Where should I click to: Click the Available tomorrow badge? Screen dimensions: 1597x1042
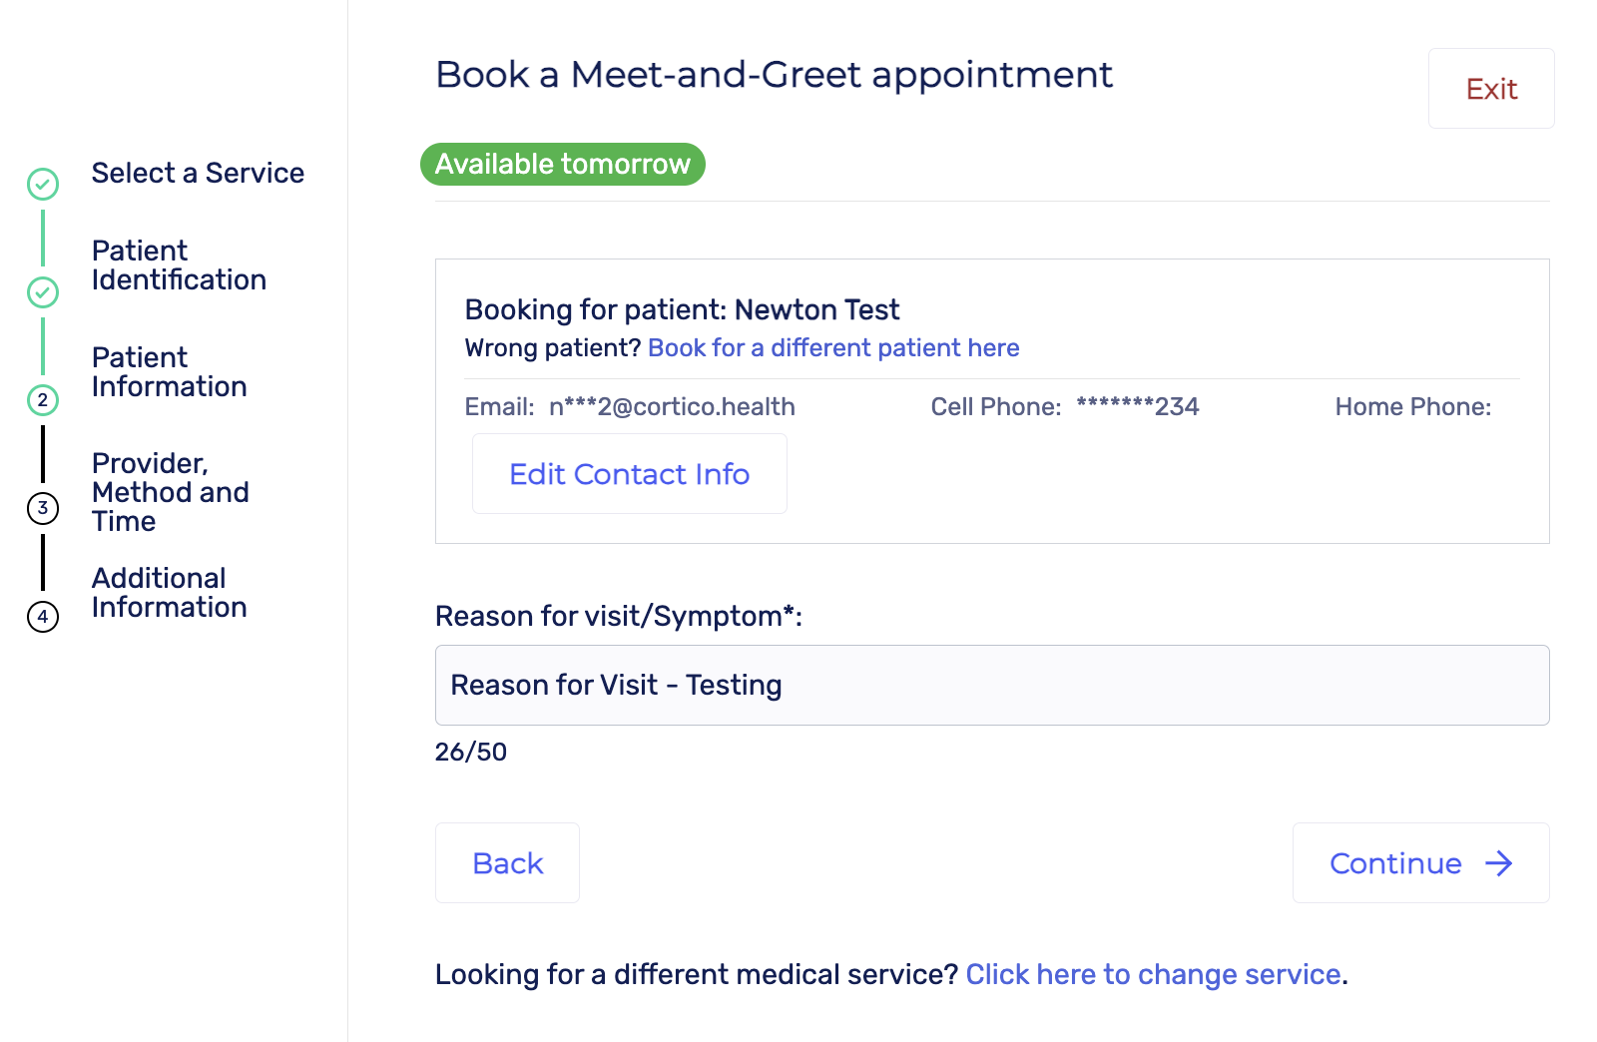[563, 164]
